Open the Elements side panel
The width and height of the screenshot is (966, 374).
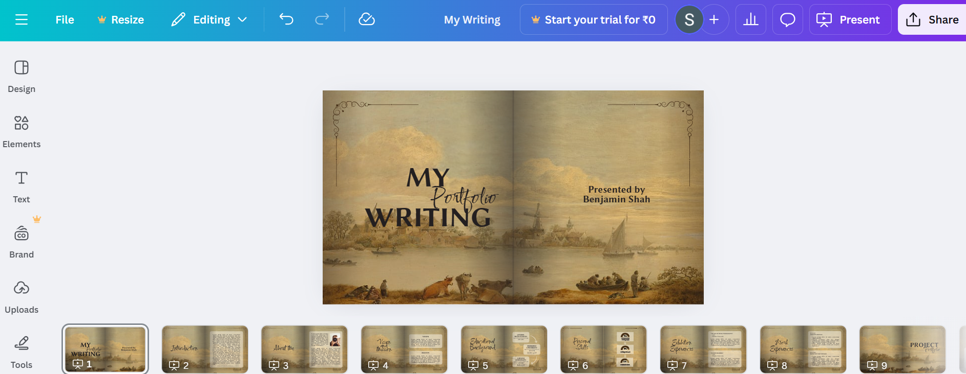tap(22, 132)
